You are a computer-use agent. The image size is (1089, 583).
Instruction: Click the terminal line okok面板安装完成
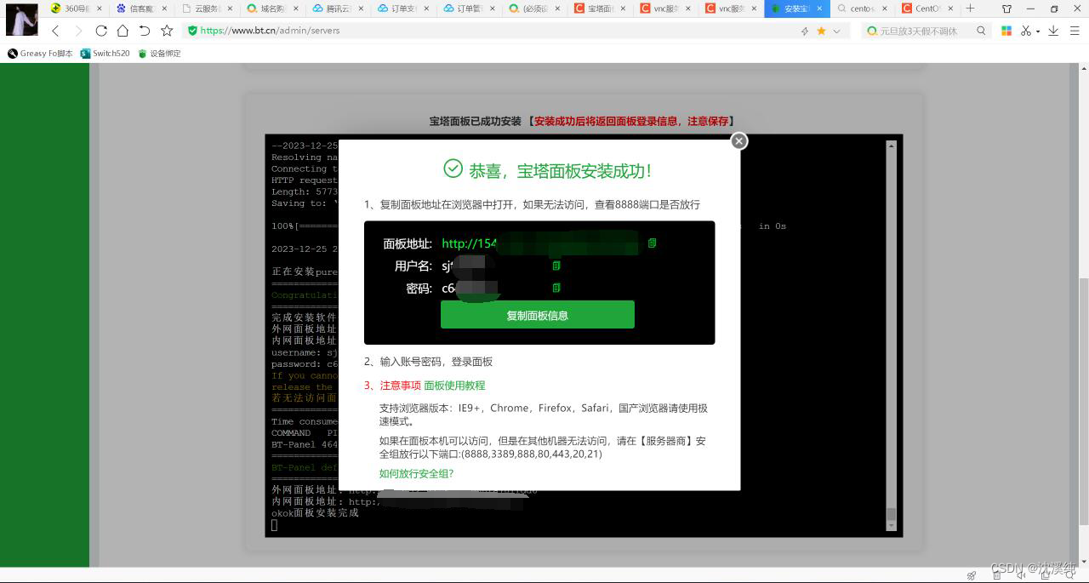coord(315,513)
